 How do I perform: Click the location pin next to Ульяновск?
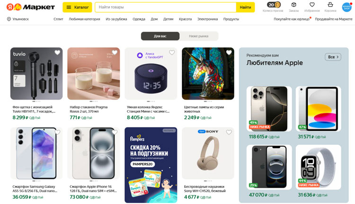[9, 19]
